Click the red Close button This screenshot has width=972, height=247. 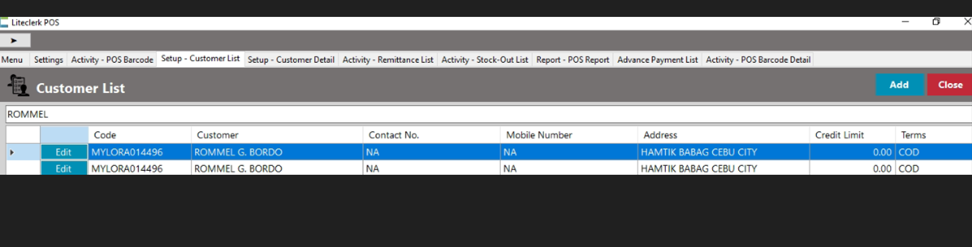point(950,85)
